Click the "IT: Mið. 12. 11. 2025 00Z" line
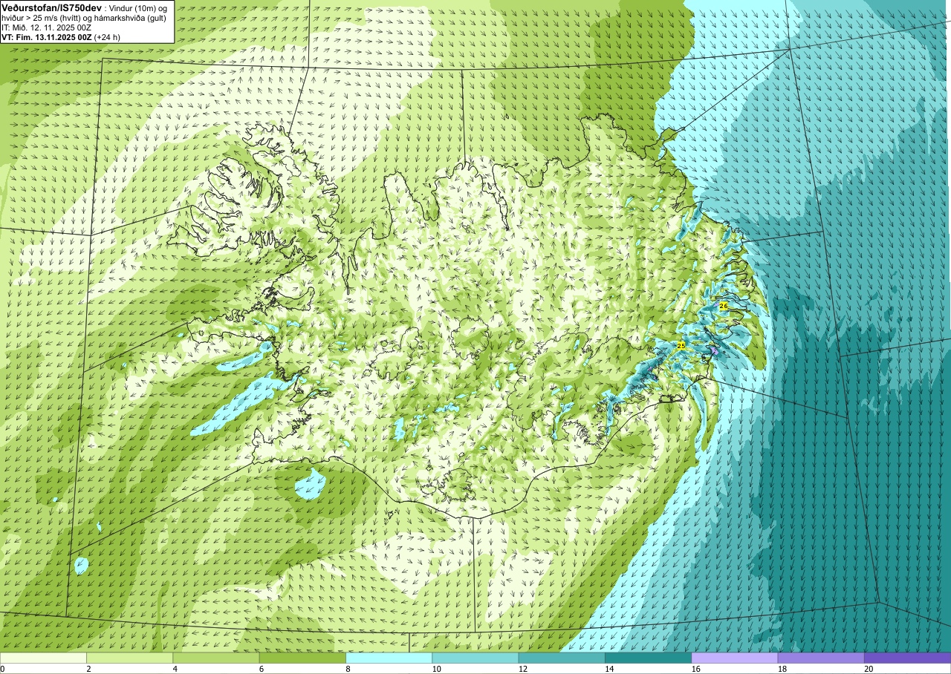This screenshot has width=951, height=674. pos(46,27)
